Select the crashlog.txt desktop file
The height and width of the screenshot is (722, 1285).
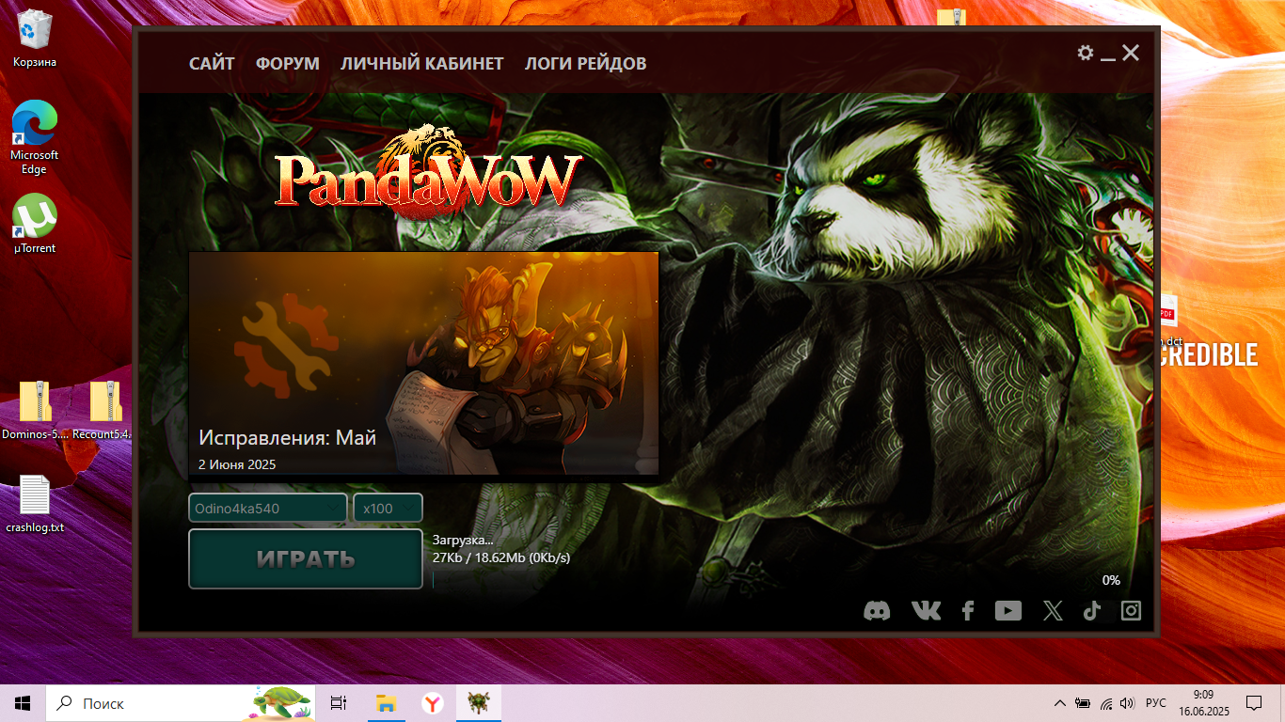coord(35,504)
